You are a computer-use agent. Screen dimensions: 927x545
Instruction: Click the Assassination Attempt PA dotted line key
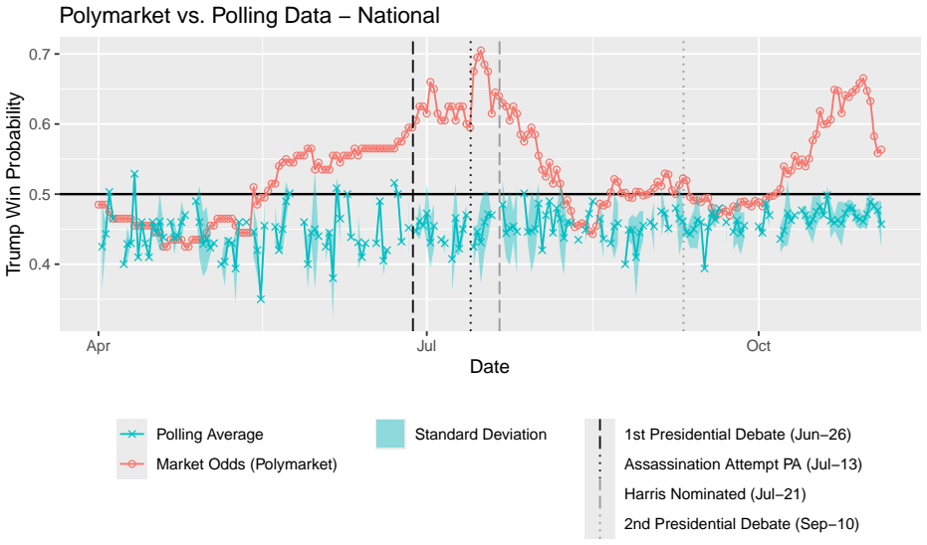pyautogui.click(x=600, y=464)
